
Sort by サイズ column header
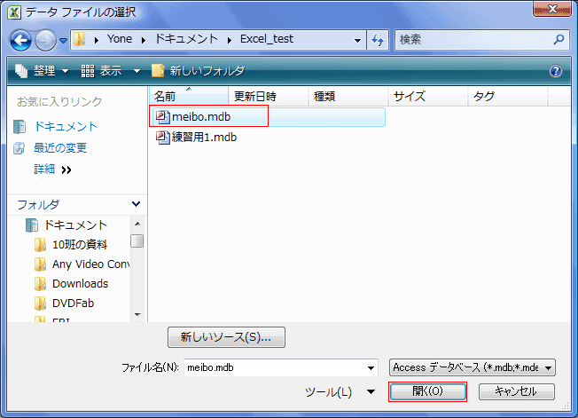click(x=427, y=97)
